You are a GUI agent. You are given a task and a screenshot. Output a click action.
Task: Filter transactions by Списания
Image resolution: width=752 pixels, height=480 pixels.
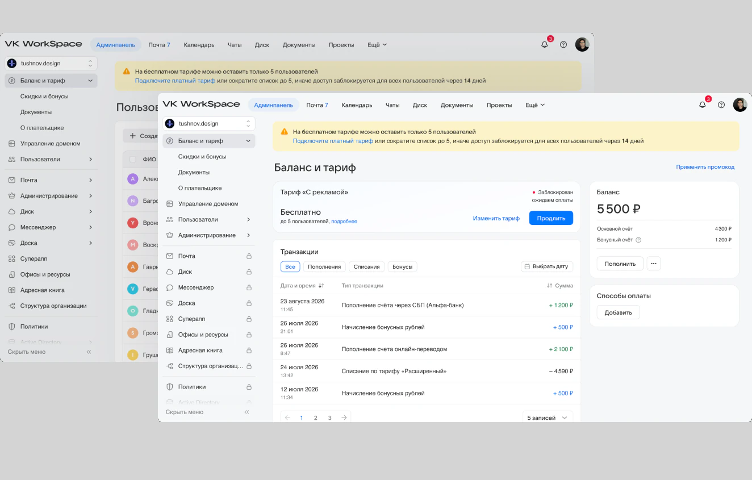point(367,266)
